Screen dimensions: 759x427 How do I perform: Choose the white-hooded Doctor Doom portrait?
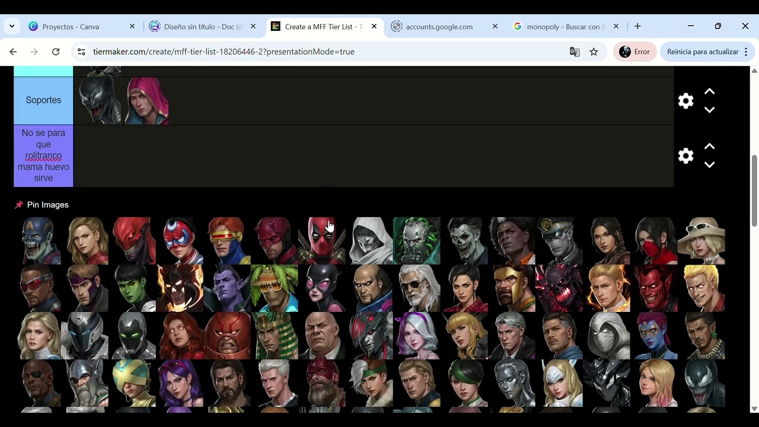click(370, 240)
